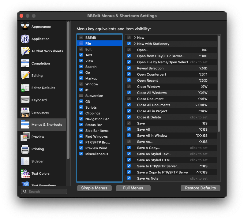Viewport: 244px width, 220px height.
Task: Uncheck the Open Recent checkbox
Action: (129, 80)
